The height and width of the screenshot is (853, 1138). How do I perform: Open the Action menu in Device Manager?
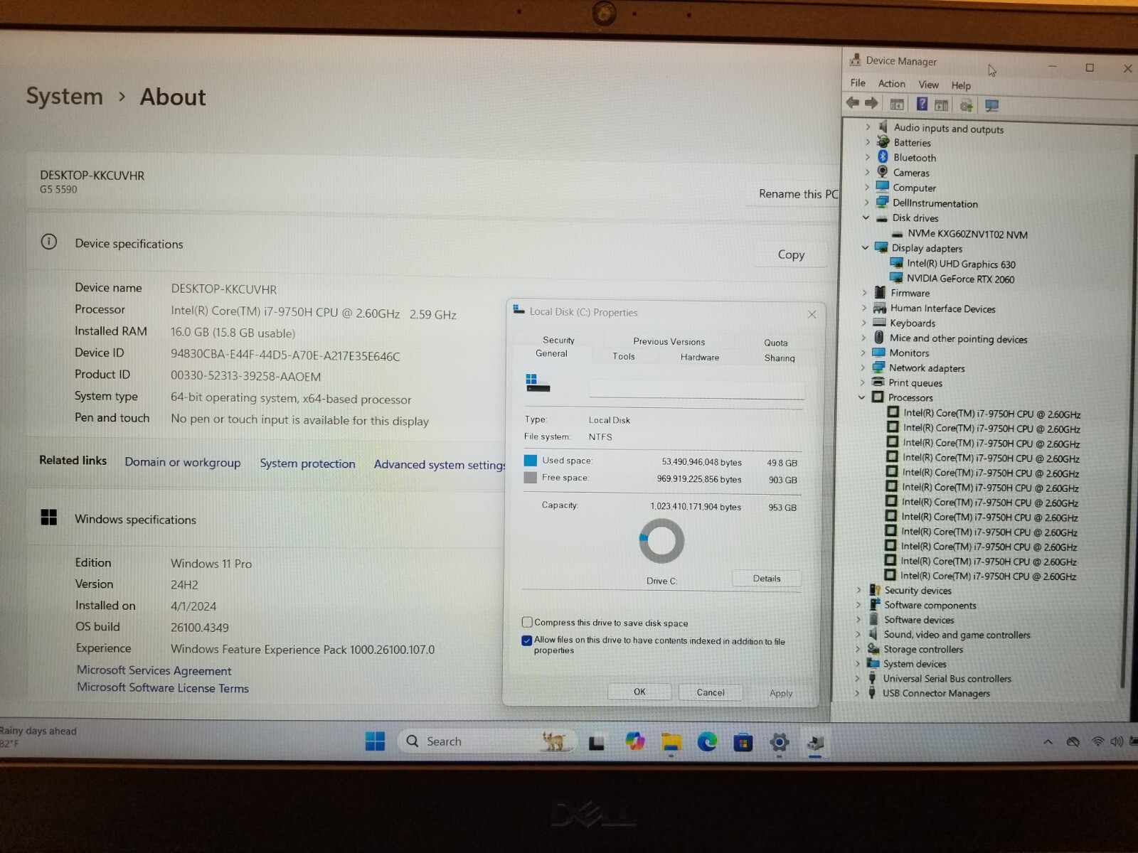[891, 84]
